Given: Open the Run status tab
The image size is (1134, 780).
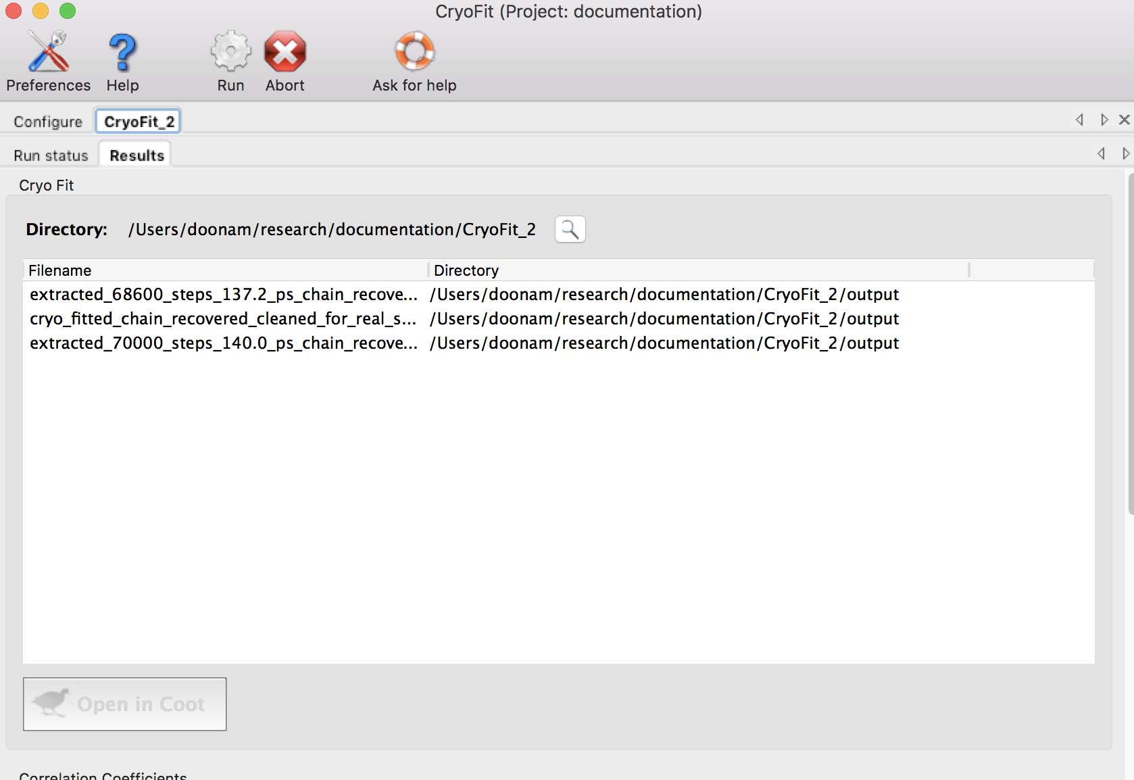Looking at the screenshot, I should click(49, 155).
